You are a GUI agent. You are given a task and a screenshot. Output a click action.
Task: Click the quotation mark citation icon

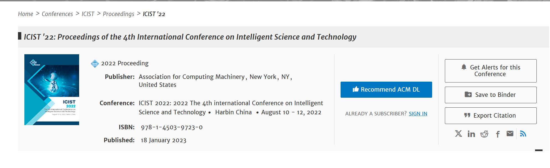[x=467, y=115]
